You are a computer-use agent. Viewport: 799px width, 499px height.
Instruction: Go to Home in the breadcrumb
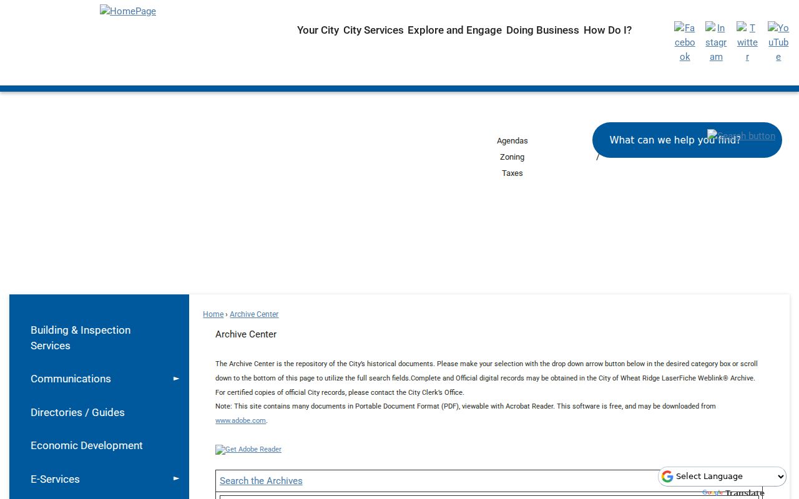pos(213,314)
